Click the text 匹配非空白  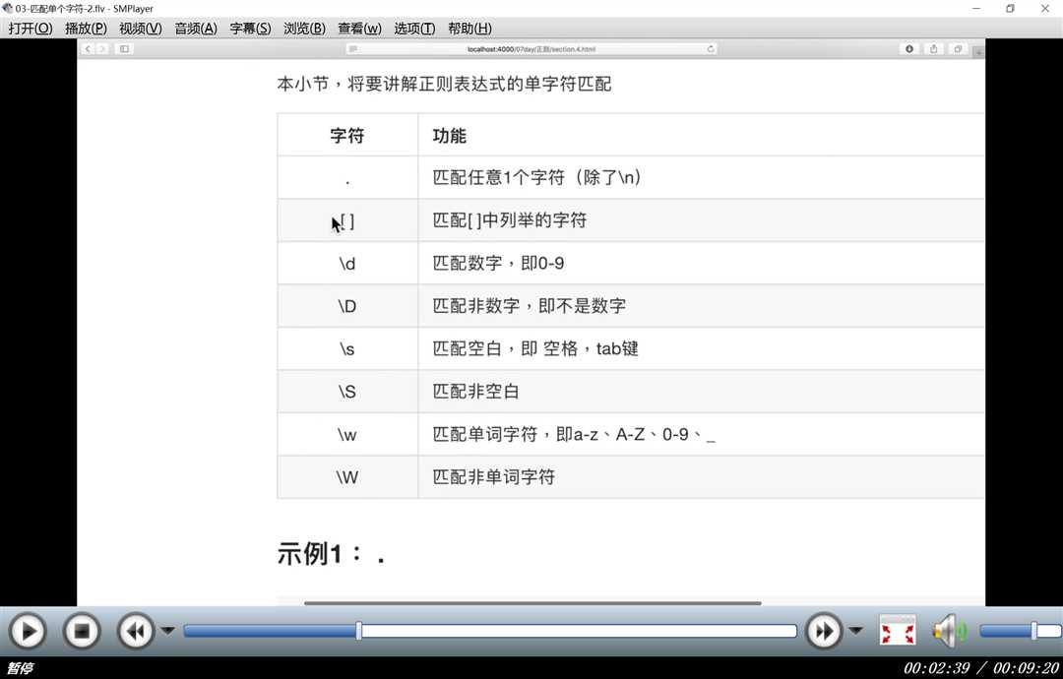coord(476,391)
